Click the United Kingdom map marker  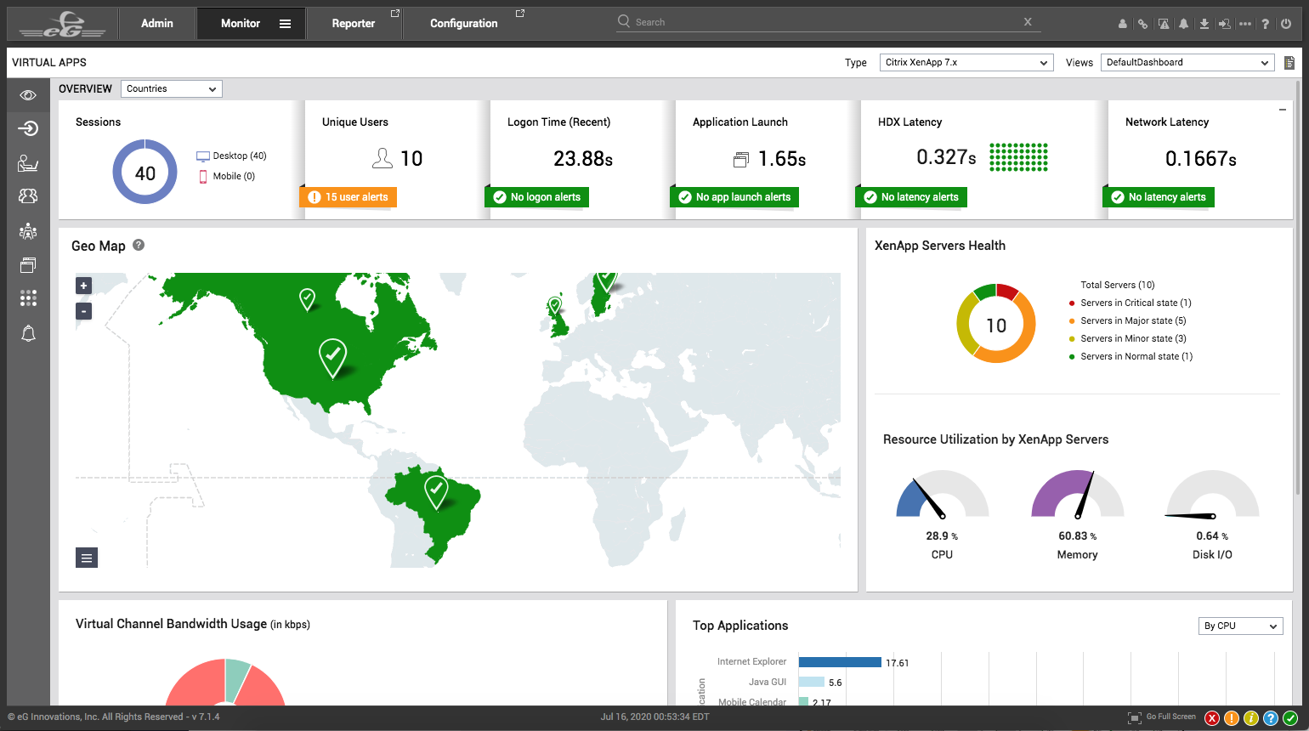tap(555, 306)
